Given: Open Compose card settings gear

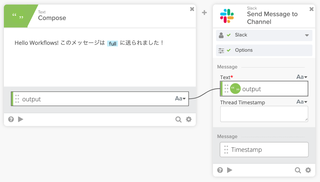Looking at the screenshot, I should tap(189, 119).
